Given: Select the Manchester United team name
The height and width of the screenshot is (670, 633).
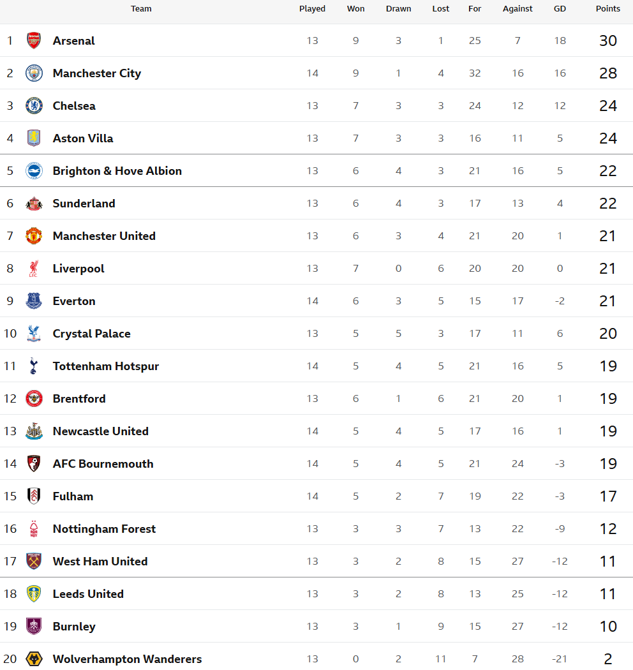Looking at the screenshot, I should (x=104, y=236).
